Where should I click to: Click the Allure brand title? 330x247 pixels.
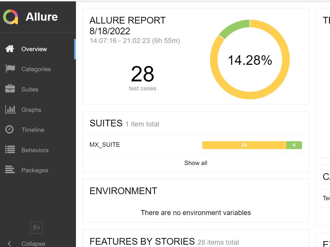(x=42, y=17)
